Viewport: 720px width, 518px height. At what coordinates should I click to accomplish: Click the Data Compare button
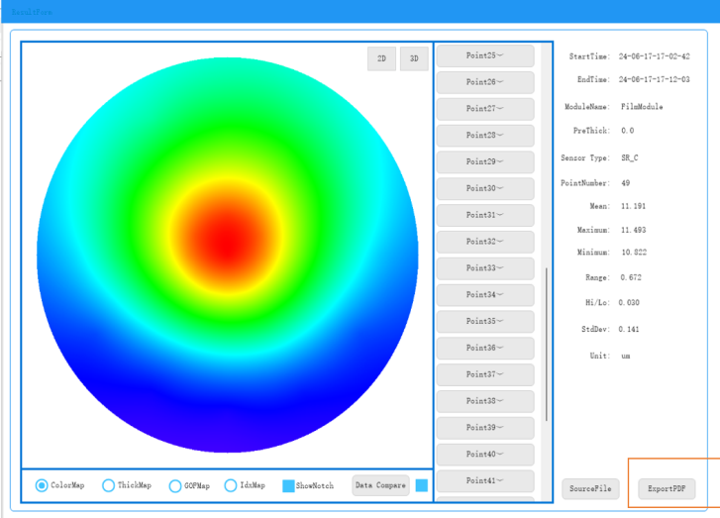[380, 485]
